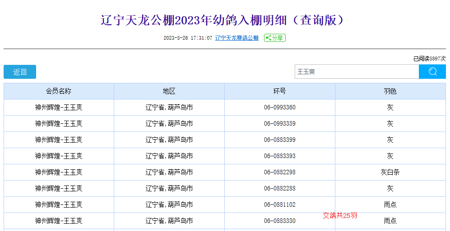Viewport: 450px width, 231px height.
Task: Select ring number 06-0993360 cell
Action: [x=280, y=107]
